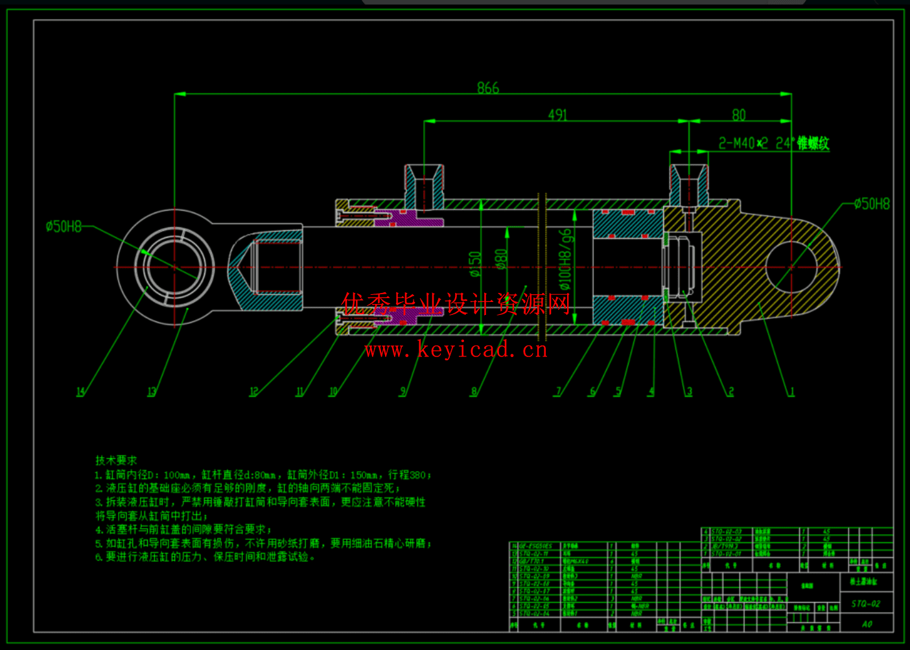Select the right Ø50H8 diameter label
Viewport: 910px width, 650px height.
coord(871,204)
